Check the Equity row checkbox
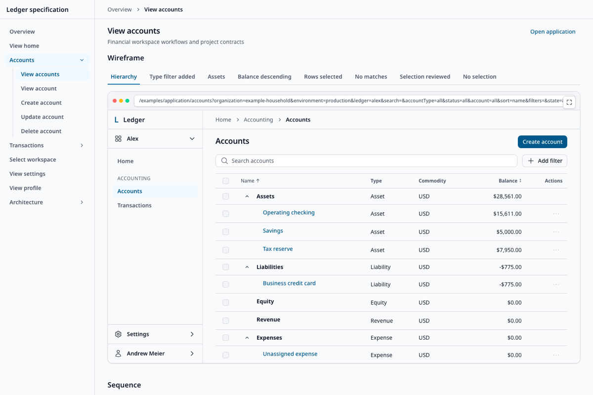This screenshot has height=395, width=593. coord(226,303)
